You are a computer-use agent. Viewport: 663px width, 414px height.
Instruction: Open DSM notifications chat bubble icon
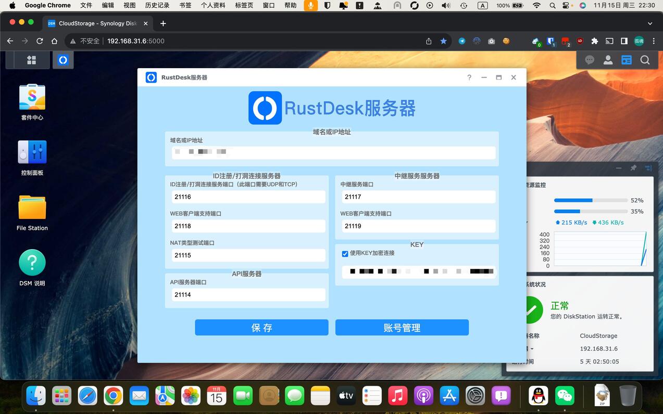click(590, 60)
